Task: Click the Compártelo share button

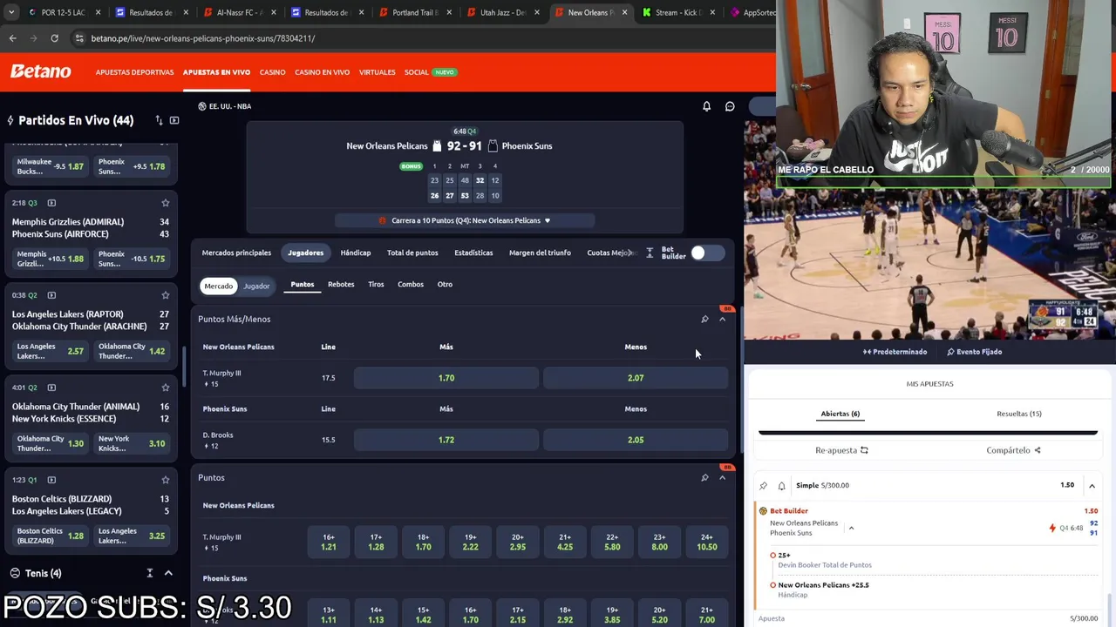Action: 1013,450
